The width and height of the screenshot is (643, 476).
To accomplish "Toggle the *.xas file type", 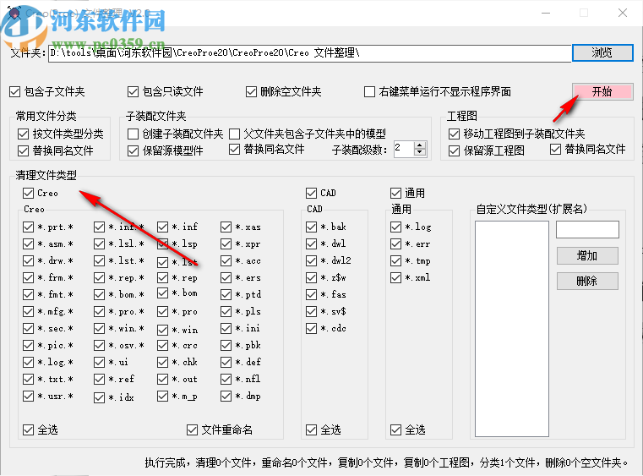I will [226, 227].
